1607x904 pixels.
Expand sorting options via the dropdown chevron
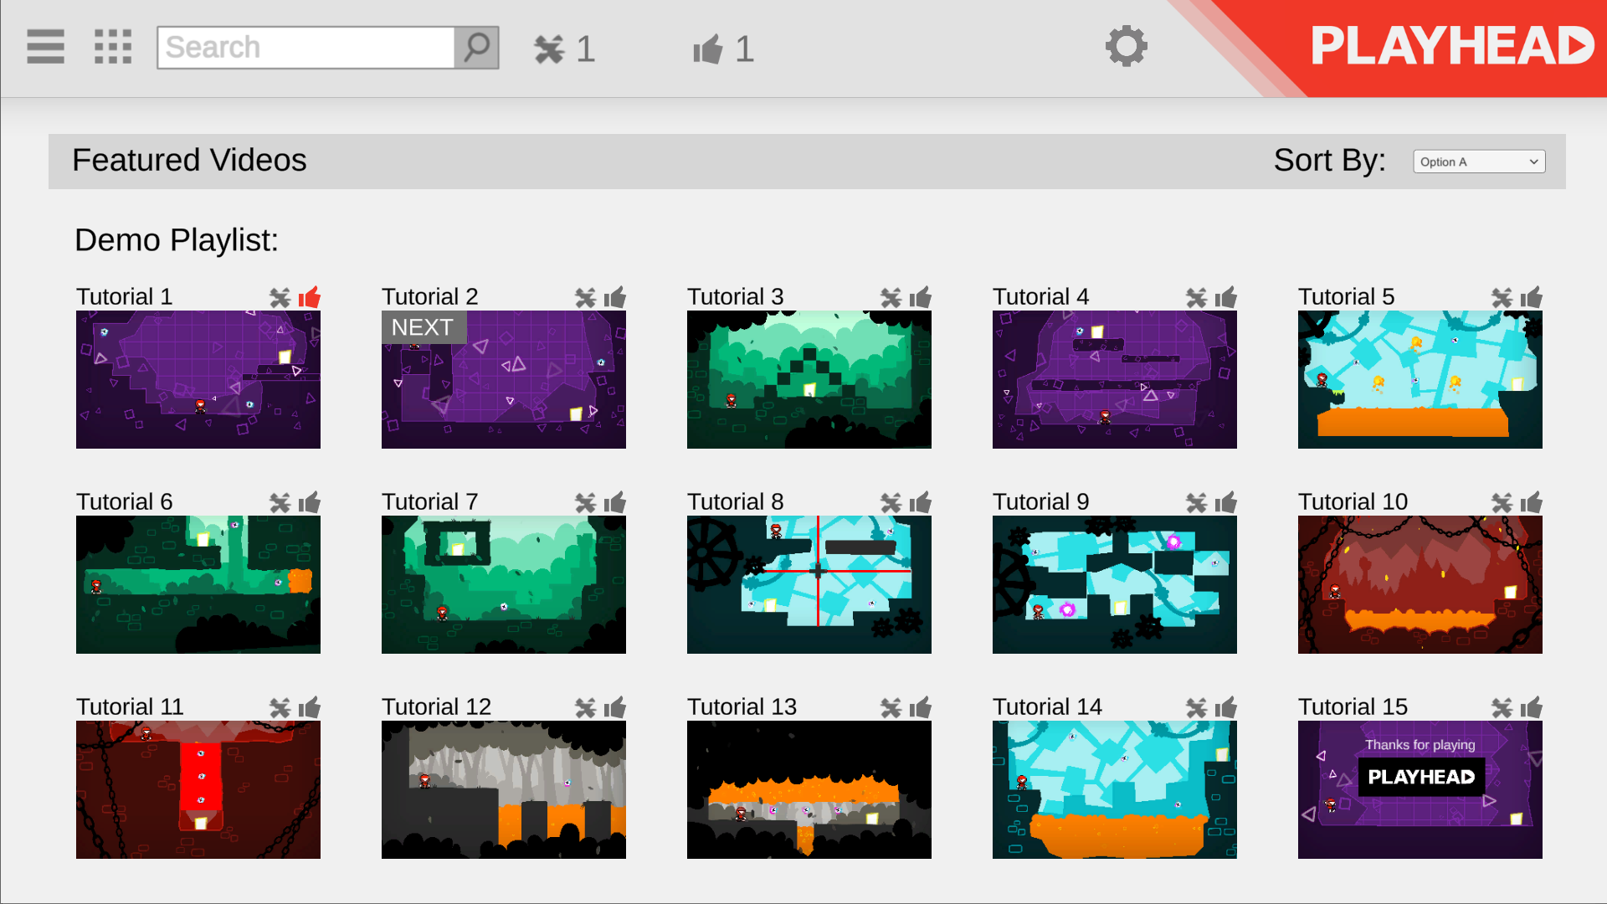click(x=1533, y=161)
